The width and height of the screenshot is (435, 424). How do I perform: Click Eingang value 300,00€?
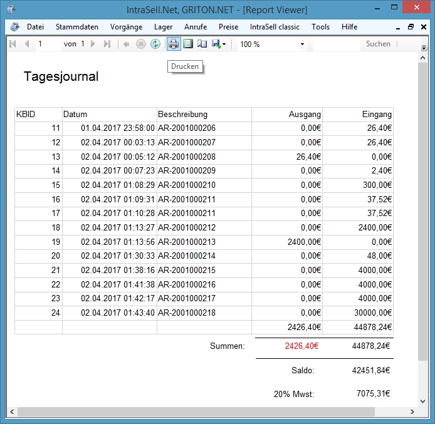377,185
